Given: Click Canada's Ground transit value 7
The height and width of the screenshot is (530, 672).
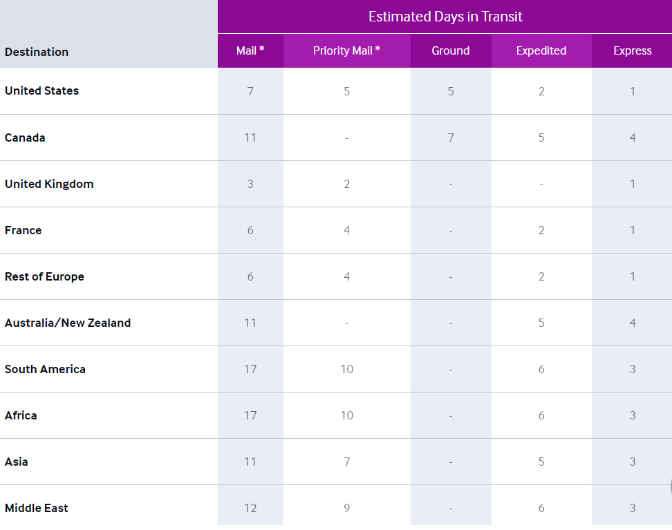Looking at the screenshot, I should coord(451,138).
